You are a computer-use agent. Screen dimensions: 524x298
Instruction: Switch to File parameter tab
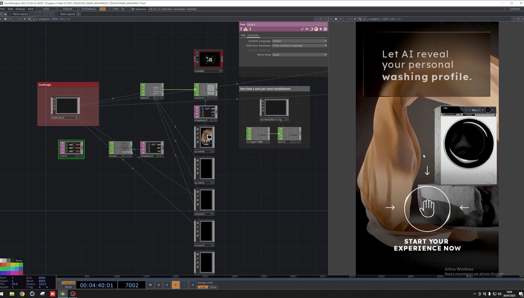pyautogui.click(x=243, y=35)
